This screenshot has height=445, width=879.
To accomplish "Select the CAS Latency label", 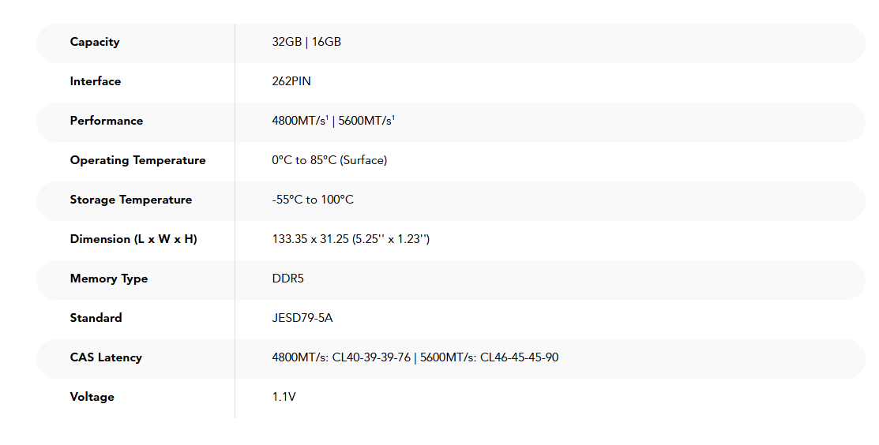I will click(106, 357).
